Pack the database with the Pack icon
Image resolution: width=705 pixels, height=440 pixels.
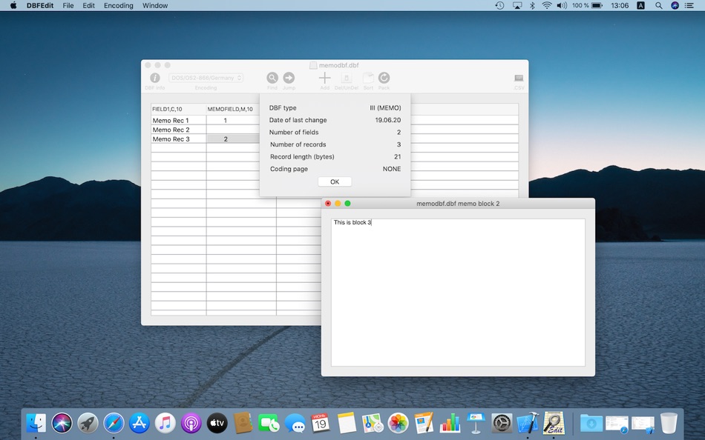point(384,77)
